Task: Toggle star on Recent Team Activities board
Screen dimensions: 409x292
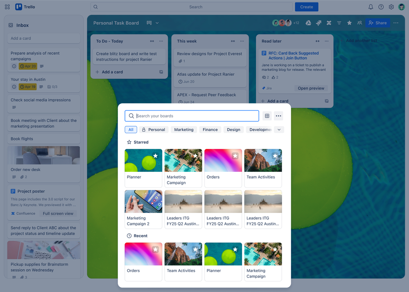Action: (195, 249)
